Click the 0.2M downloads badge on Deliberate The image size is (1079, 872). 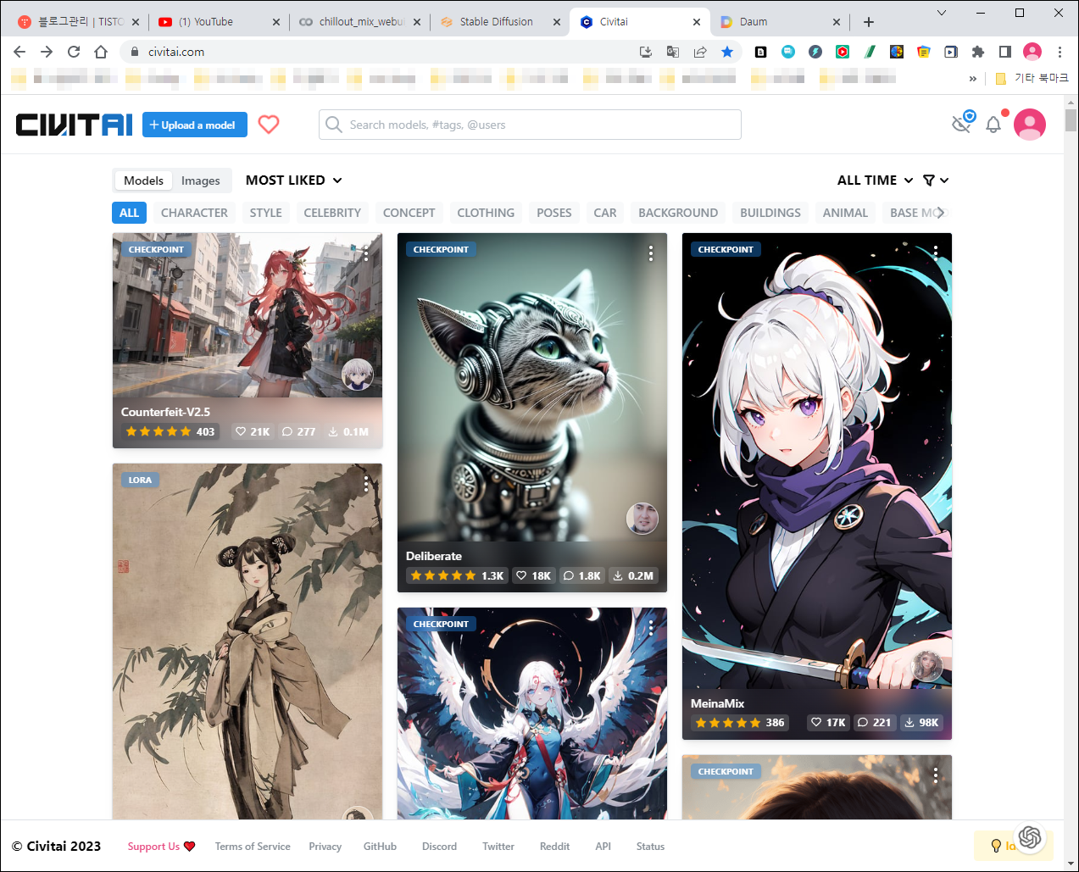[633, 575]
